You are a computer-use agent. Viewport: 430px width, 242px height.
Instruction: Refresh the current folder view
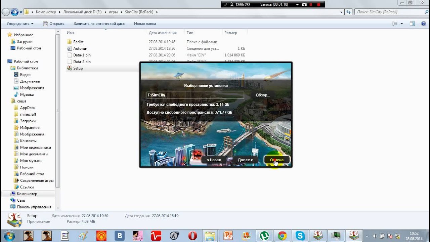(348, 12)
